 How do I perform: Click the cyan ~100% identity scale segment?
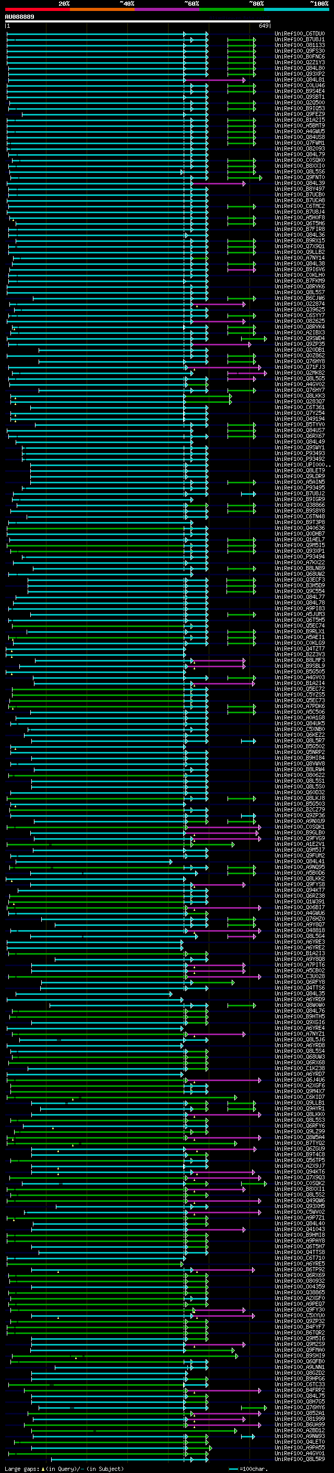coord(296,9)
